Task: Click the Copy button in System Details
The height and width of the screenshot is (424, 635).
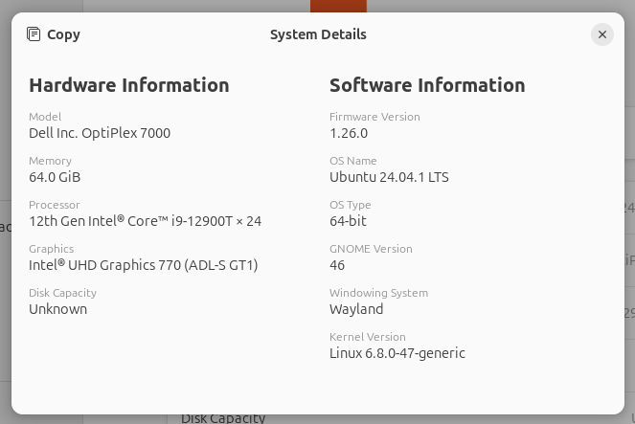Action: pos(54,34)
